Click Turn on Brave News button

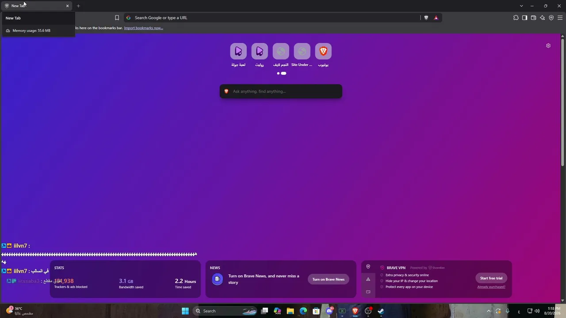pyautogui.click(x=329, y=279)
